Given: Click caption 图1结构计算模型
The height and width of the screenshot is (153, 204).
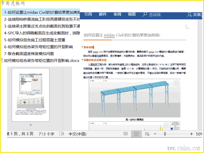Looking at the screenshot, I should click(135, 119).
